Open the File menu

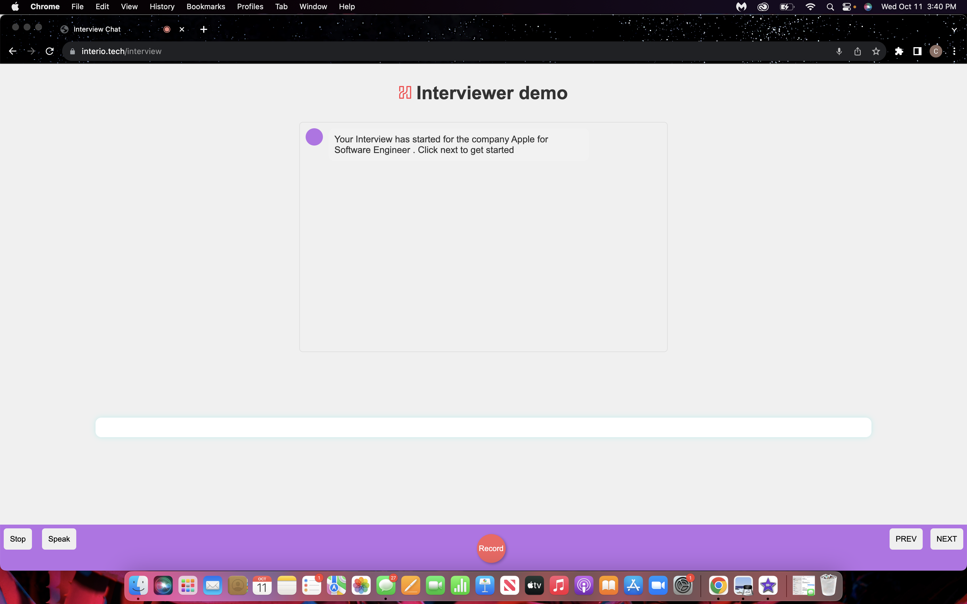pos(77,6)
